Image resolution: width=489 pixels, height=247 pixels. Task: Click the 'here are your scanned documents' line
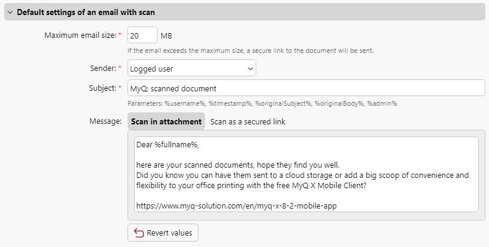pyautogui.click(x=238, y=165)
